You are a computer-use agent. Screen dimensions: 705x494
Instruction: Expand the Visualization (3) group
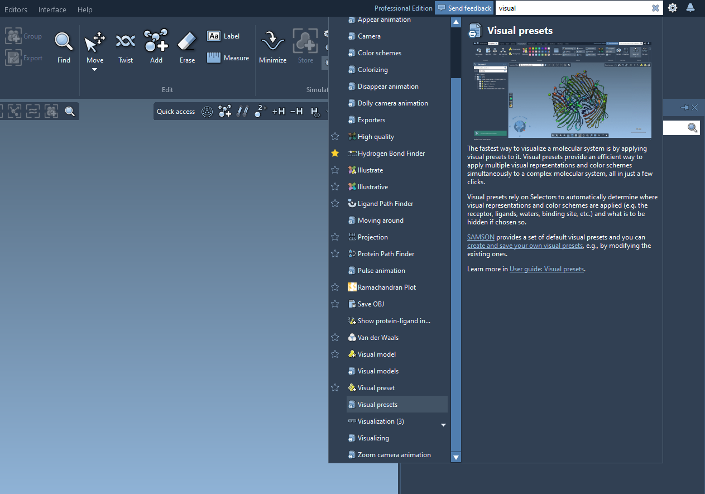tap(443, 425)
